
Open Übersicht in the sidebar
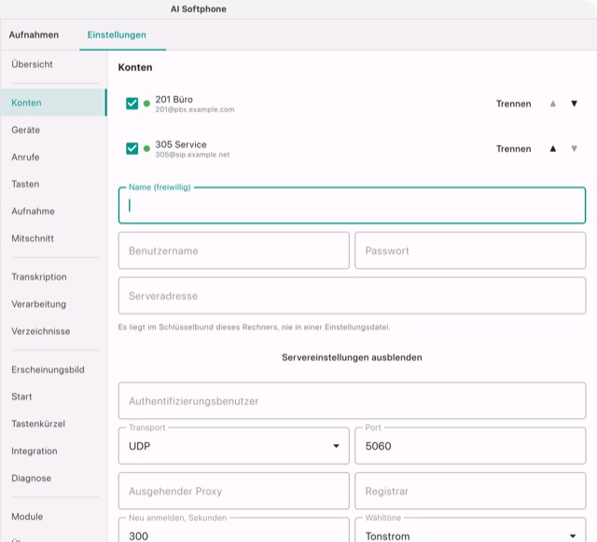click(x=54, y=64)
